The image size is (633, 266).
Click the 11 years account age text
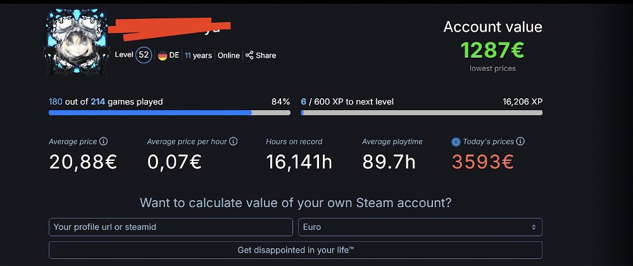(199, 55)
